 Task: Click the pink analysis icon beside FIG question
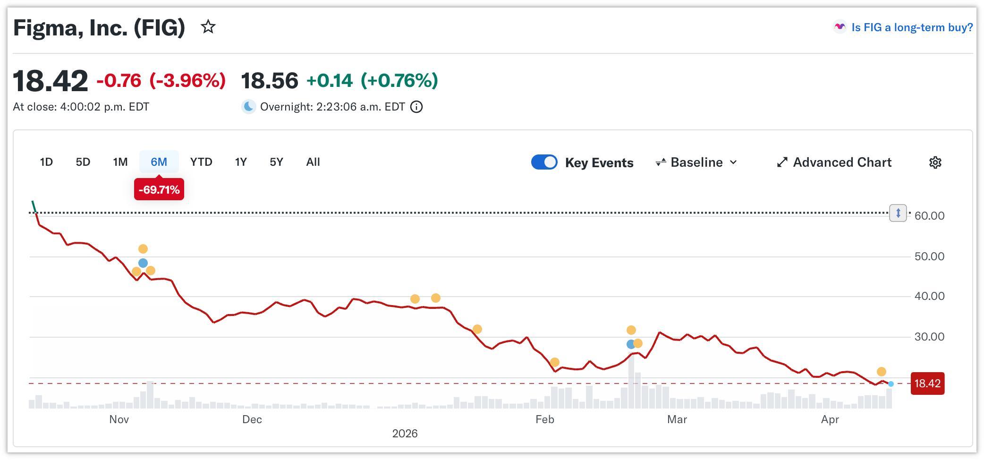pos(839,27)
